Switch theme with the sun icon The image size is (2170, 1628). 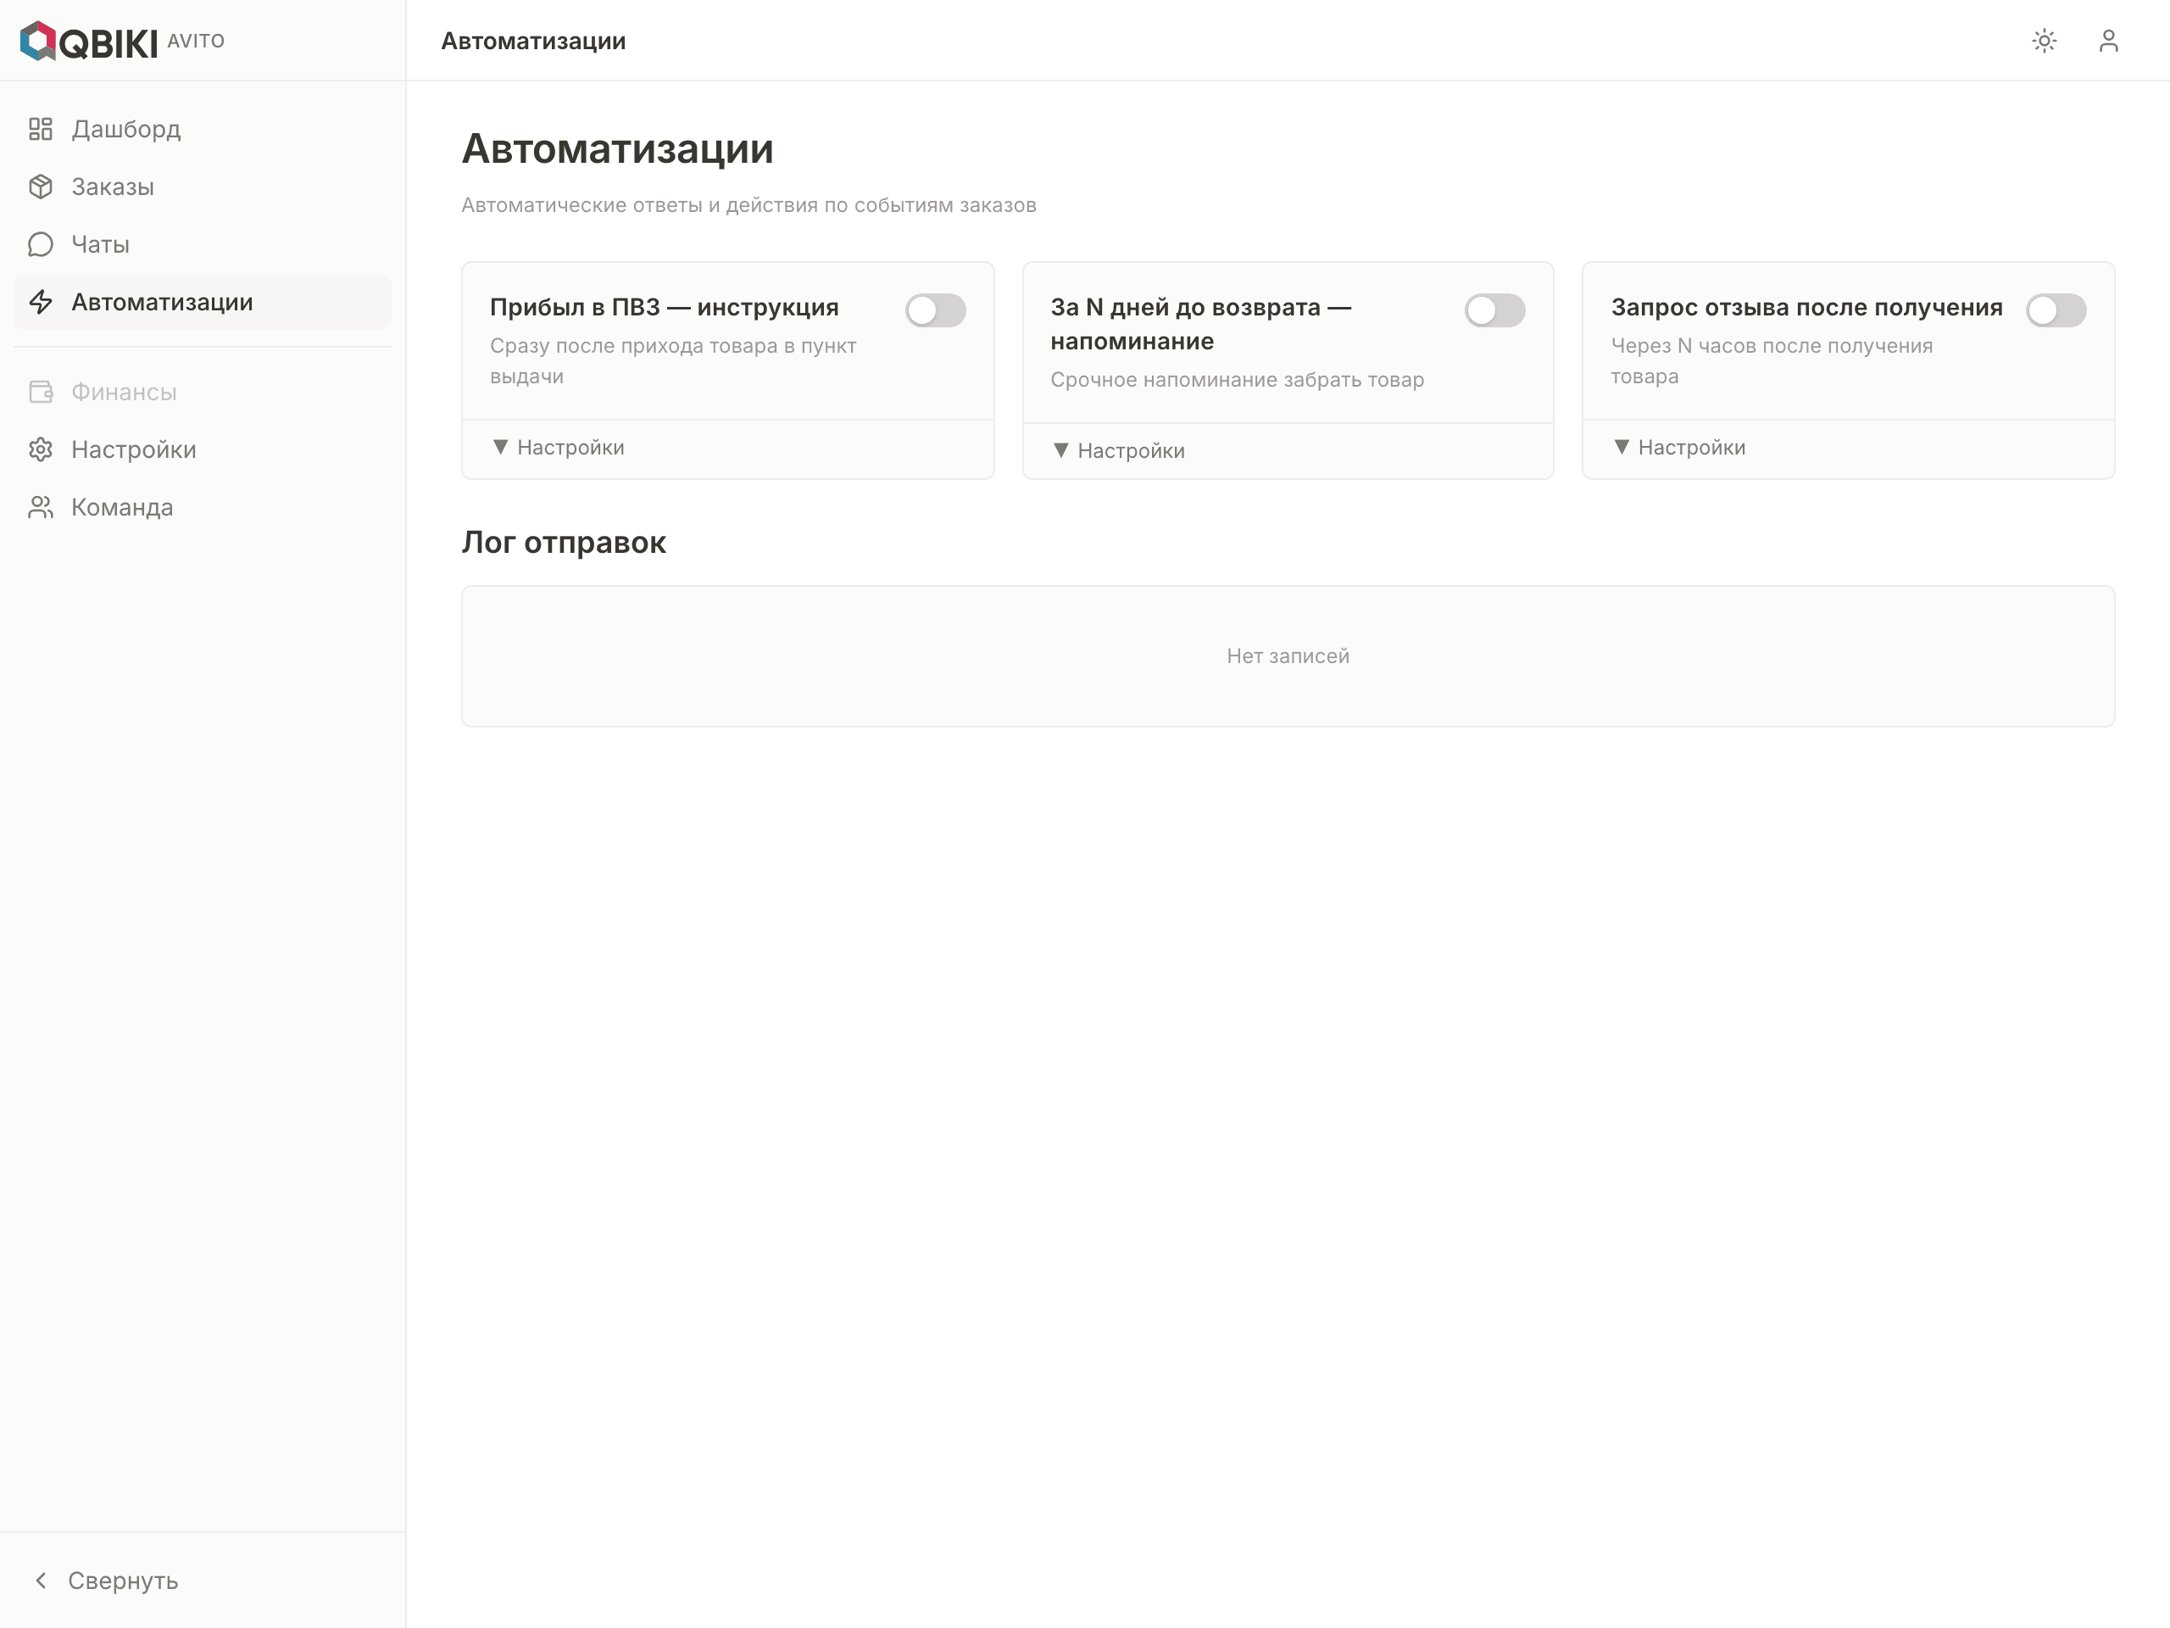coord(2045,42)
